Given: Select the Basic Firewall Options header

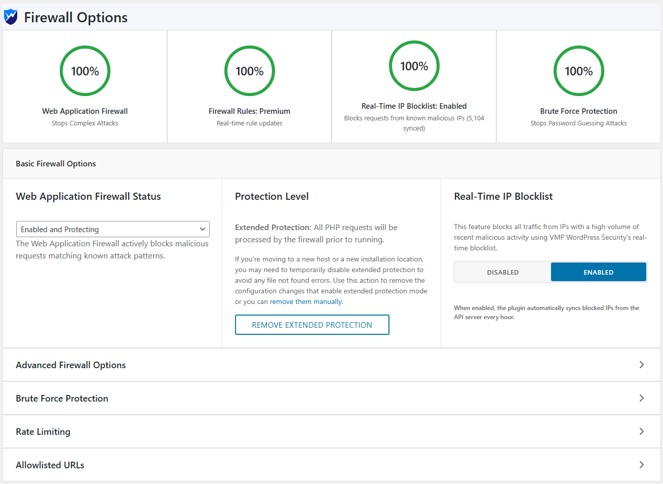Looking at the screenshot, I should tap(56, 163).
